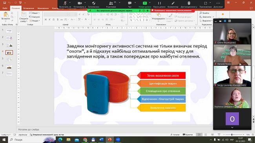Toggle Notes pane (Нотатки) in status bar
The image size is (255, 143).
click(x=175, y=135)
